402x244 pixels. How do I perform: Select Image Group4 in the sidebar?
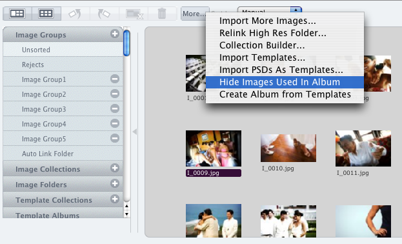pos(63,124)
